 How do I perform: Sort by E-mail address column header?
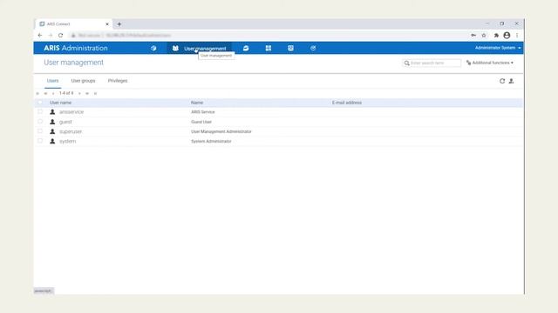tap(347, 103)
